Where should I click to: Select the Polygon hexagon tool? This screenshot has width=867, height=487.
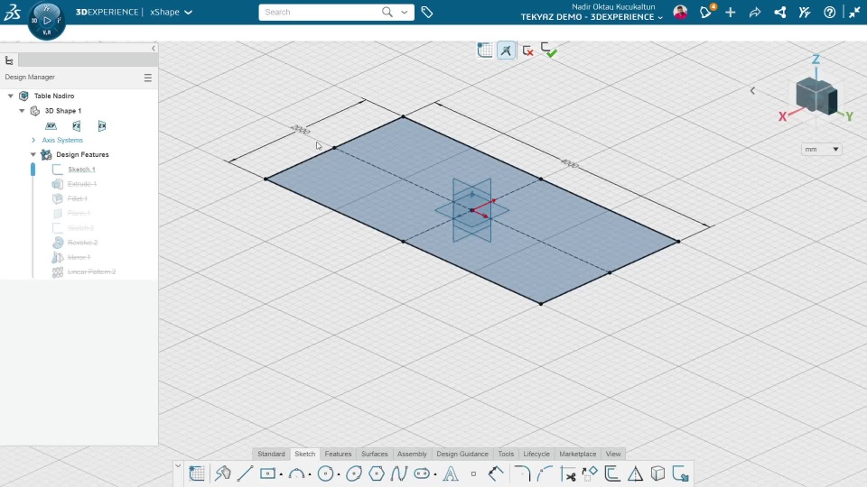pyautogui.click(x=377, y=473)
